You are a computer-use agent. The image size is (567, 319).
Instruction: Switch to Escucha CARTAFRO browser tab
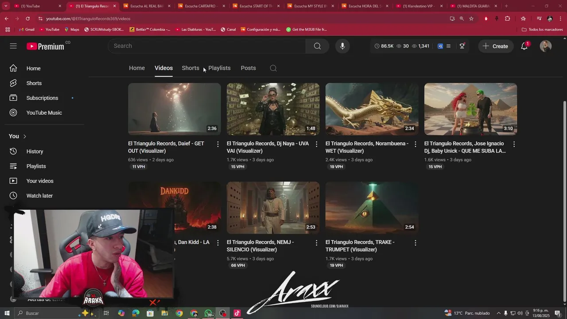[201, 6]
